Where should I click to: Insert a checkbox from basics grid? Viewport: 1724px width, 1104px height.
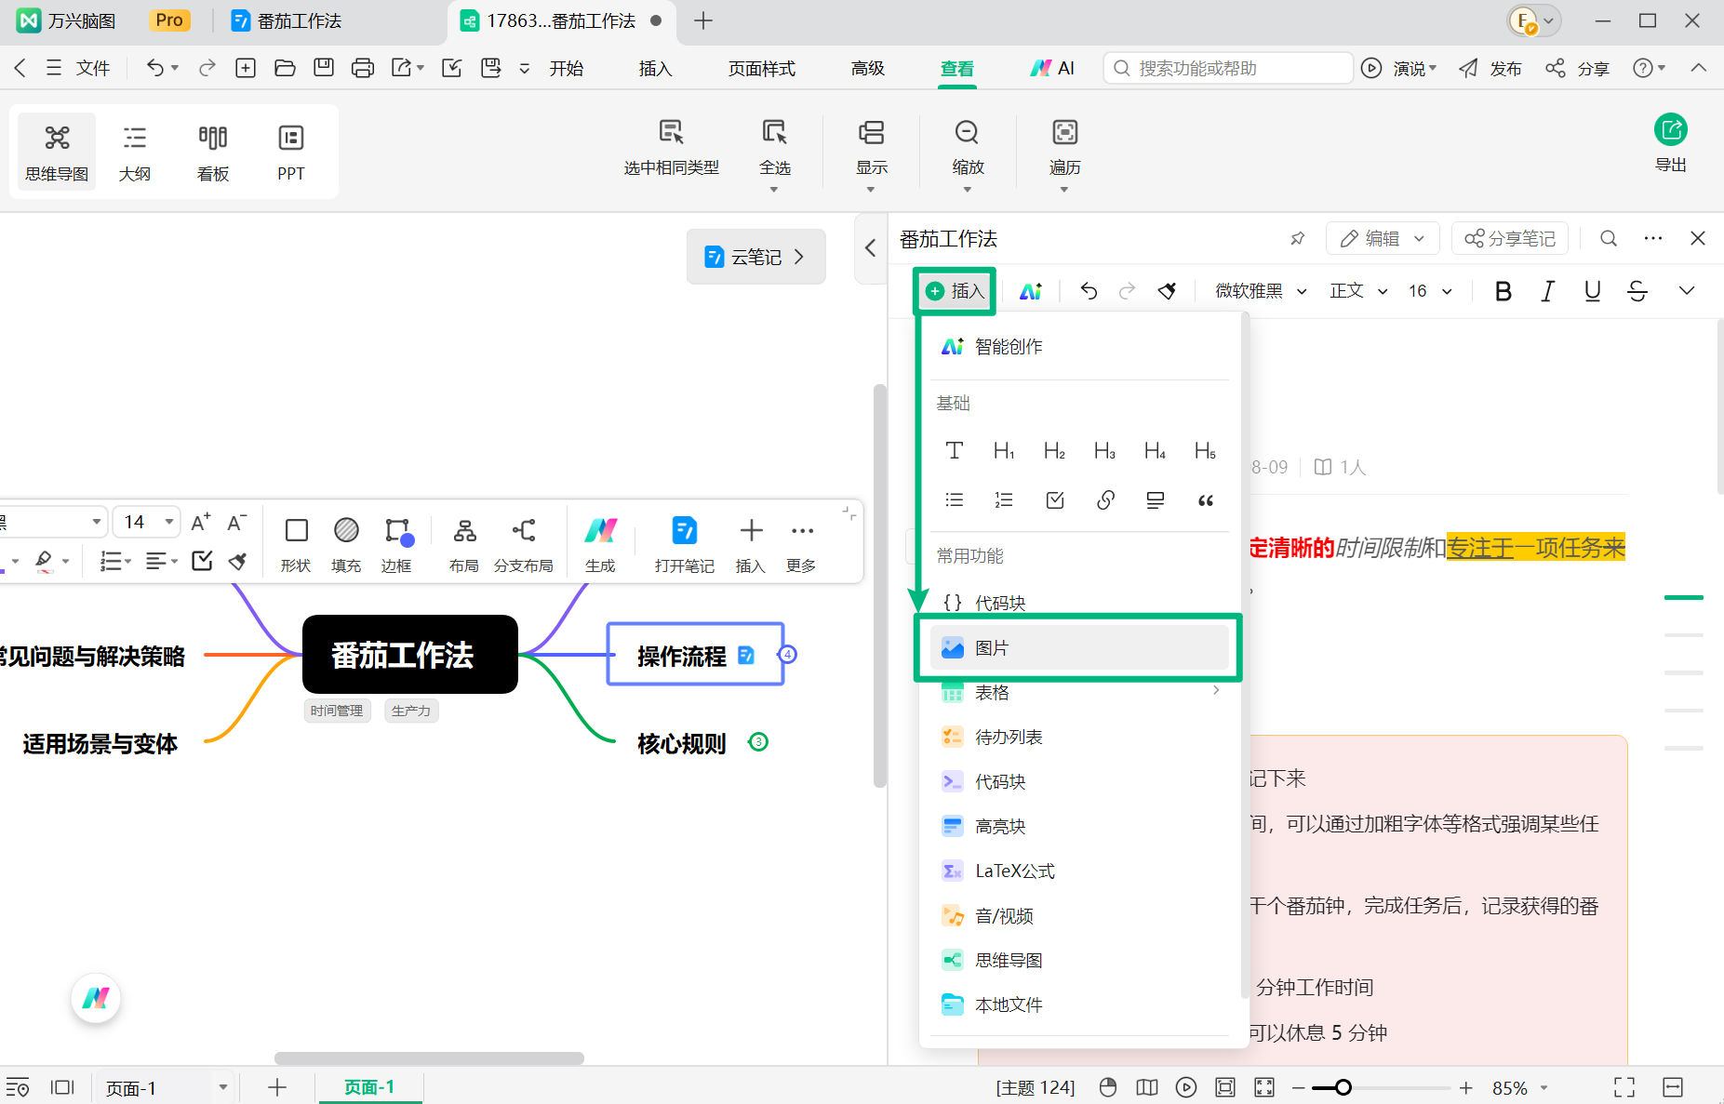(1055, 500)
